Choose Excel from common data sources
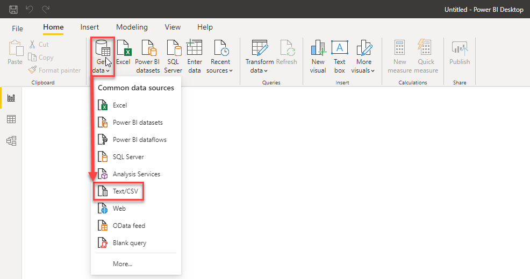The image size is (530, 279). [136, 105]
